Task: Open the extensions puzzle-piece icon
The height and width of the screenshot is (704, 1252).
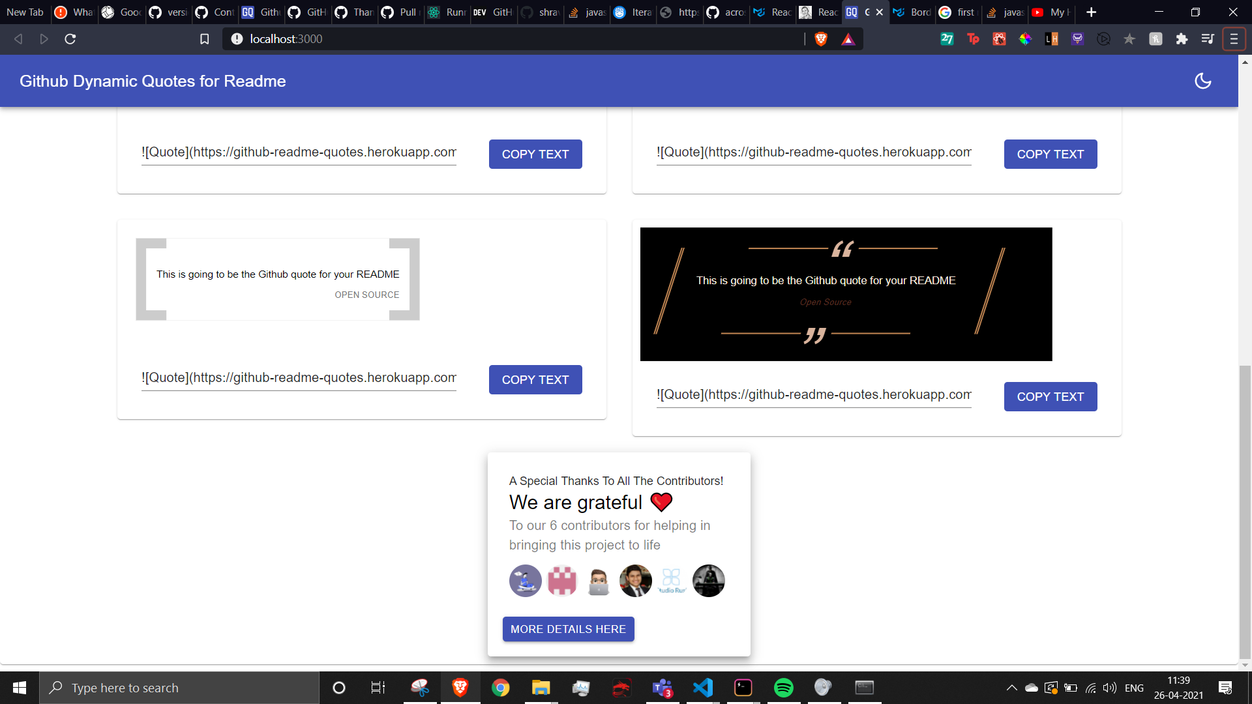Action: [1182, 39]
